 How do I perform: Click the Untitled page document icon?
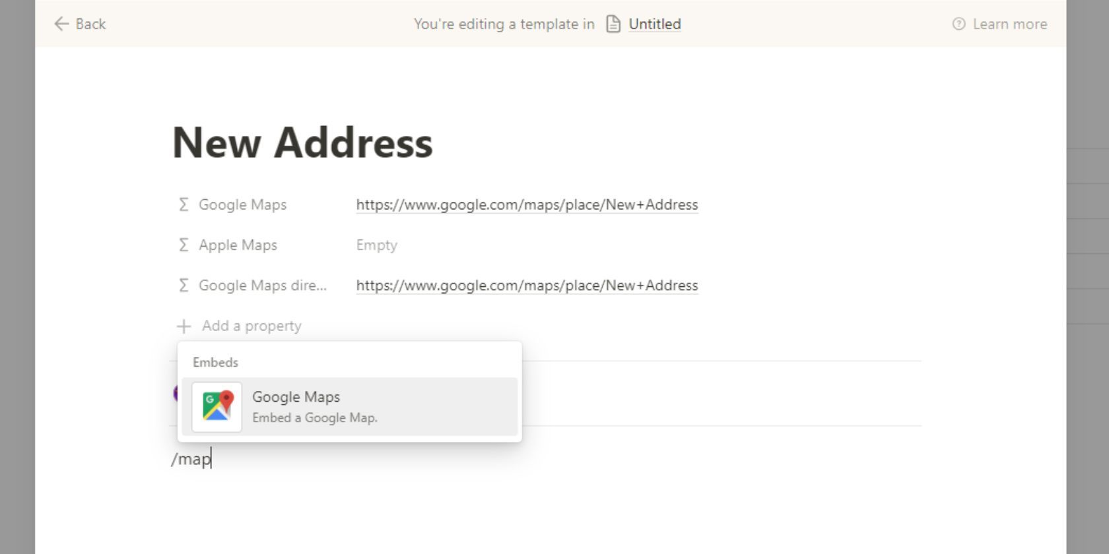pyautogui.click(x=613, y=24)
